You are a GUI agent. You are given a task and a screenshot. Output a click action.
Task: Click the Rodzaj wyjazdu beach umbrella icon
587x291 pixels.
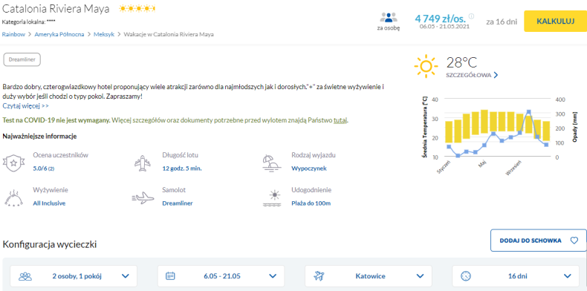(x=271, y=163)
